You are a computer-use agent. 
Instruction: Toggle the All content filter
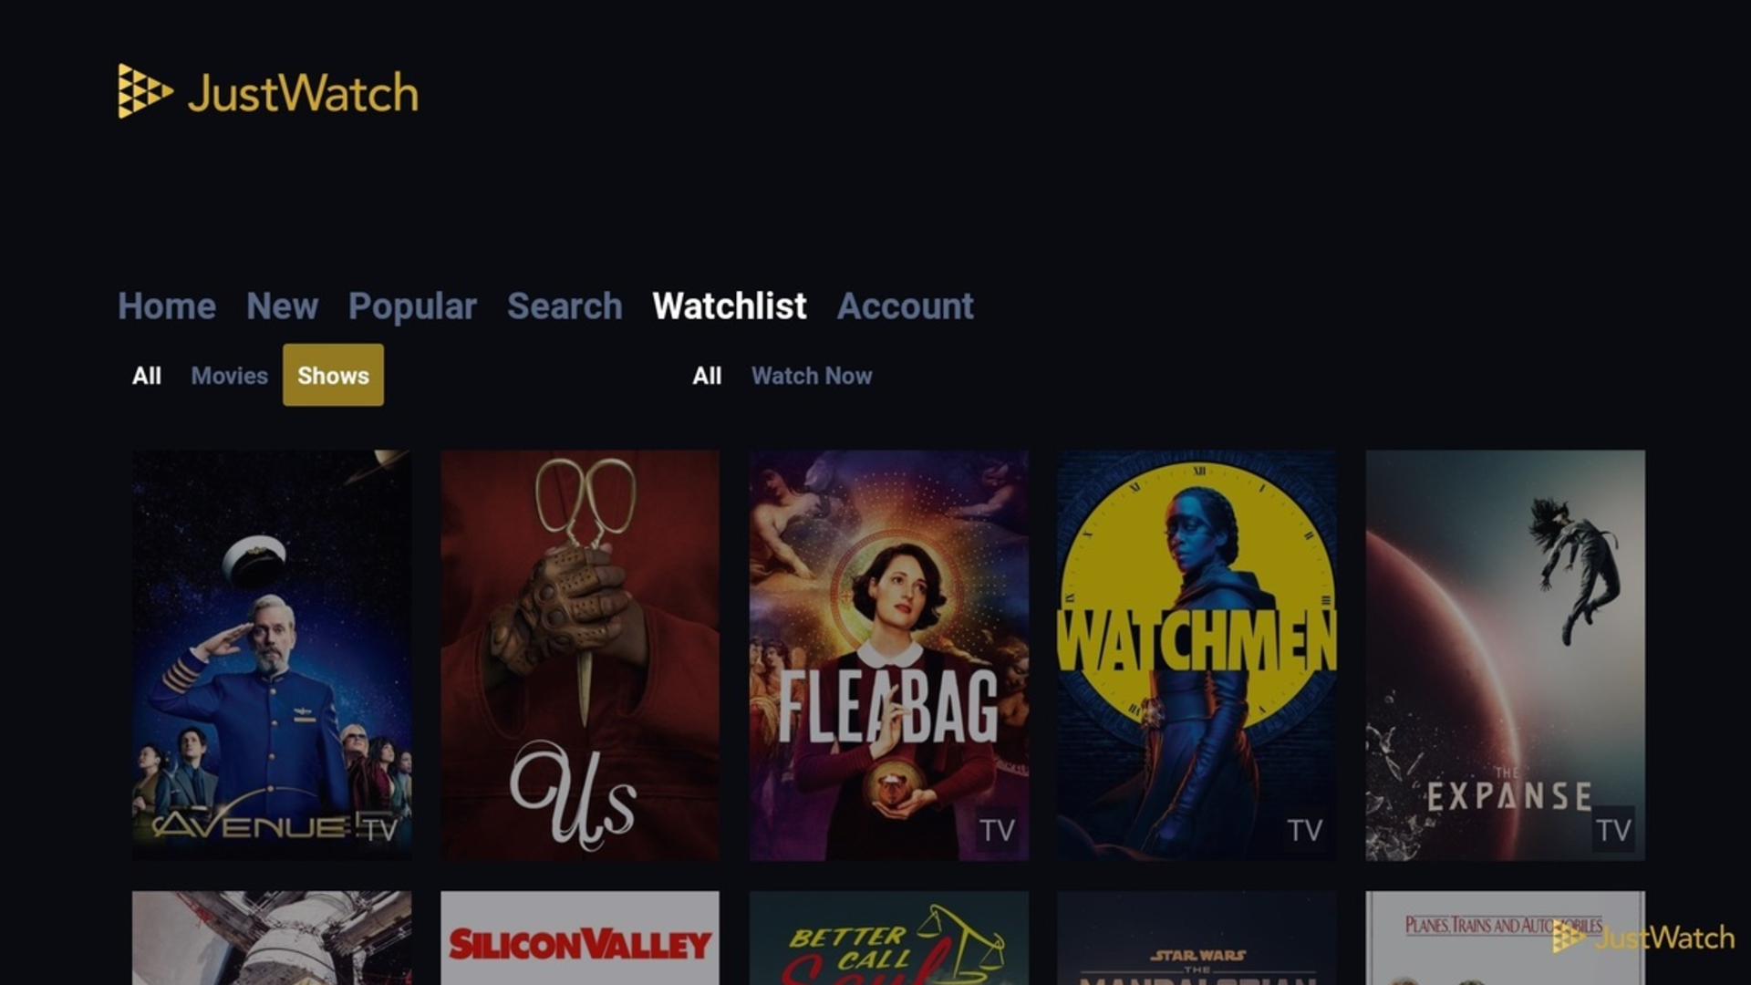pos(146,375)
